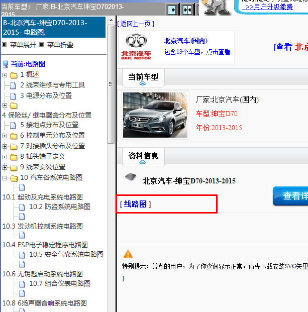Viewport: 308px width, 312px height.
Task: Click the 车型:绅宝D70 red text
Action: pos(217,114)
